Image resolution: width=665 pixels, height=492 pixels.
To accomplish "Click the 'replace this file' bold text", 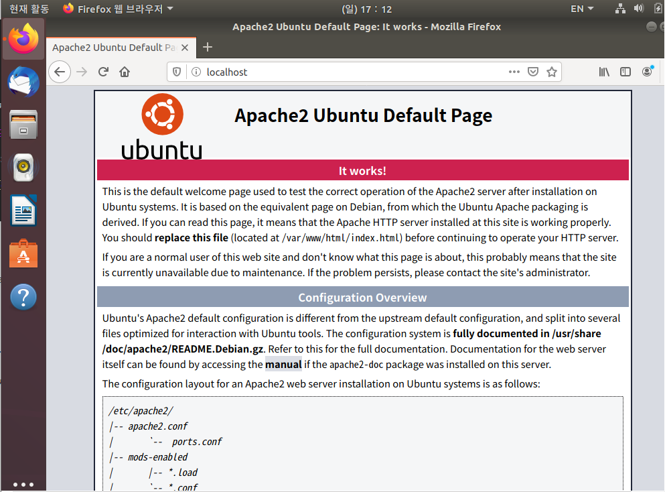I will [x=192, y=238].
